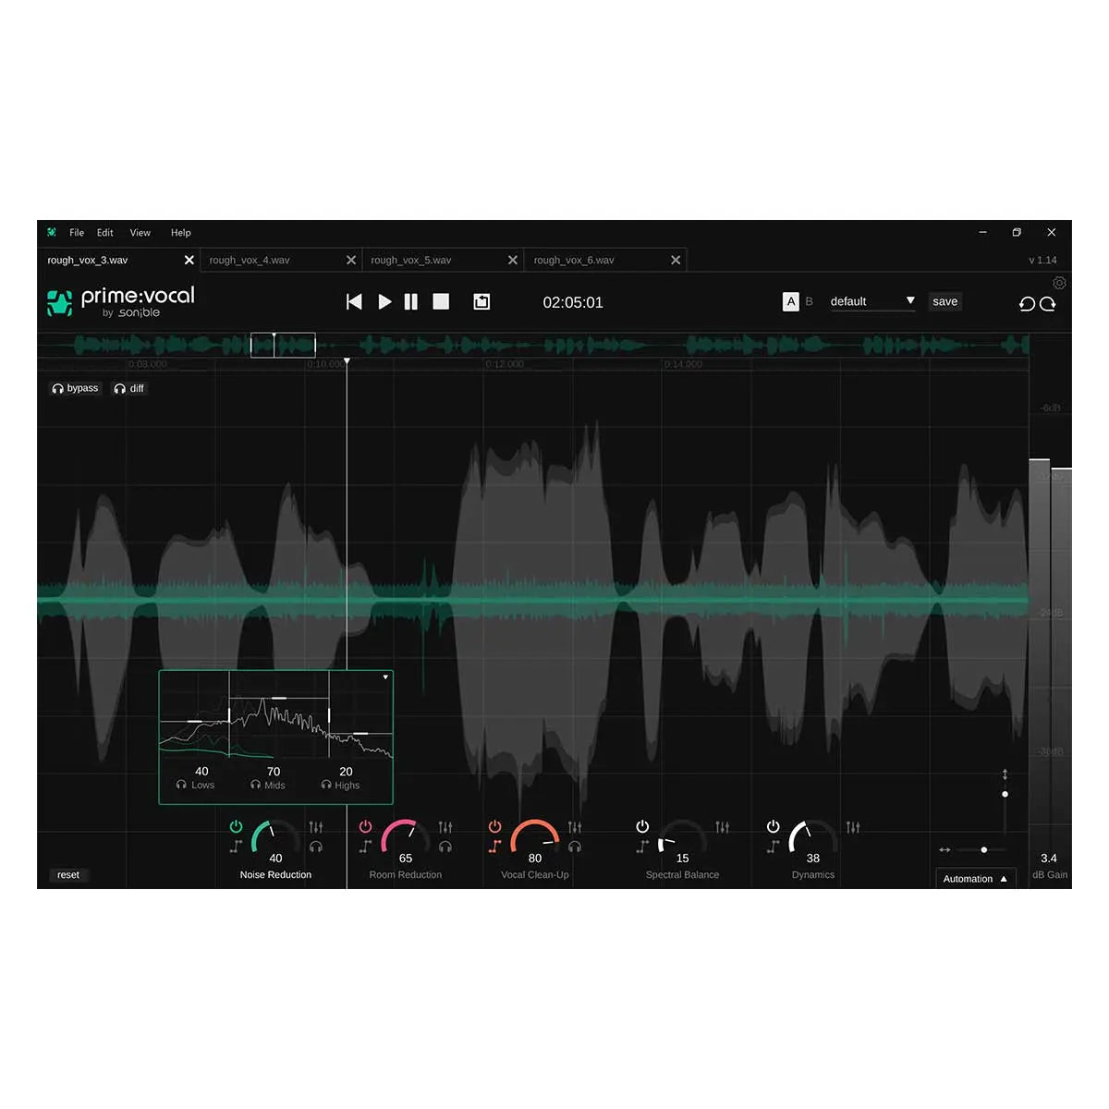Enable the Spectral Balance module power button
This screenshot has width=1109, height=1109.
[642, 826]
